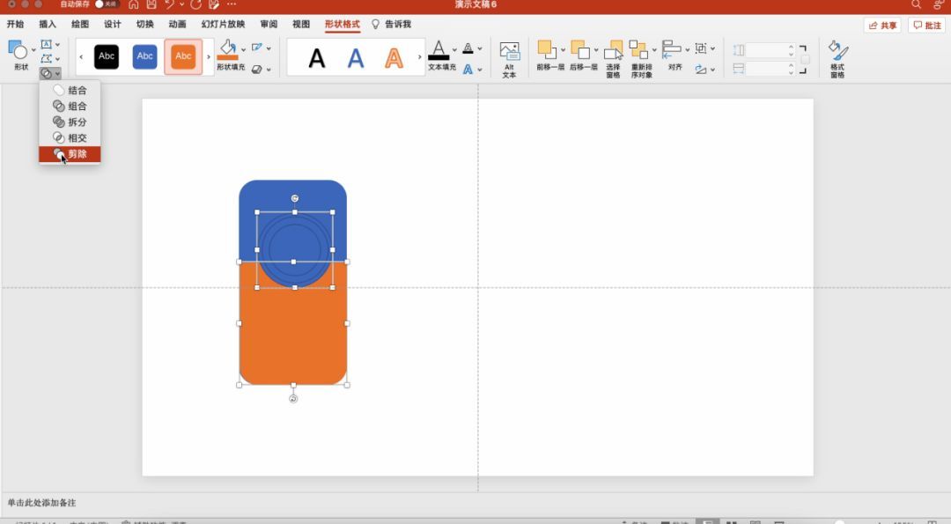The height and width of the screenshot is (524, 951).
Task: Choose 拆分 from merge shapes menu
Action: pos(70,122)
